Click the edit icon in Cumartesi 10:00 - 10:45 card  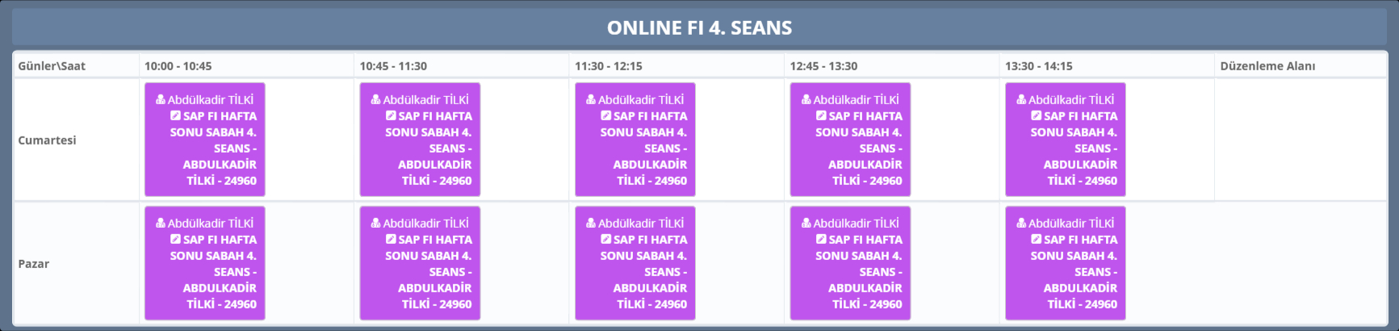click(175, 115)
